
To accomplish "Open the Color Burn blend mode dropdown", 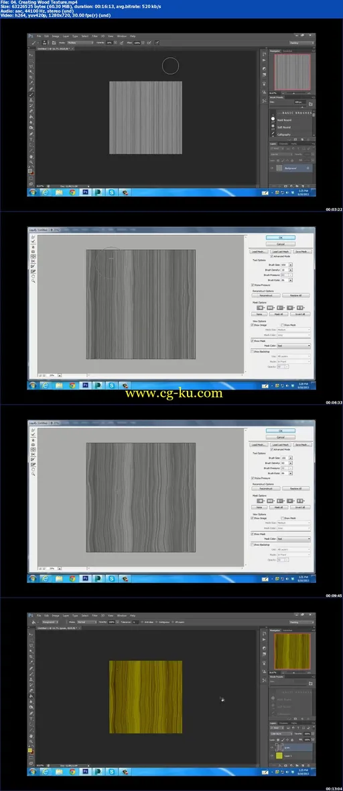I will 281,734.
